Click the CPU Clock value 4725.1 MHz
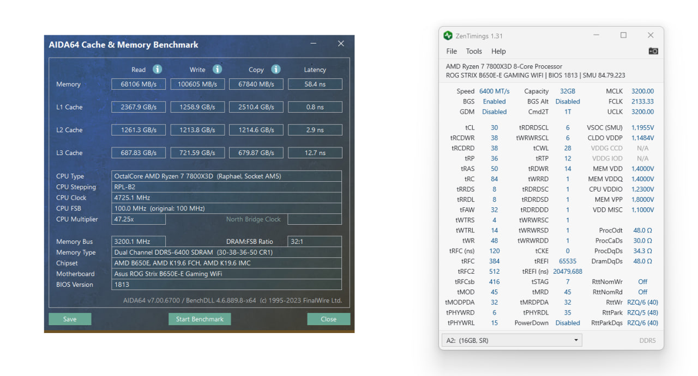Screen dimensions: 698x376 (x=227, y=198)
